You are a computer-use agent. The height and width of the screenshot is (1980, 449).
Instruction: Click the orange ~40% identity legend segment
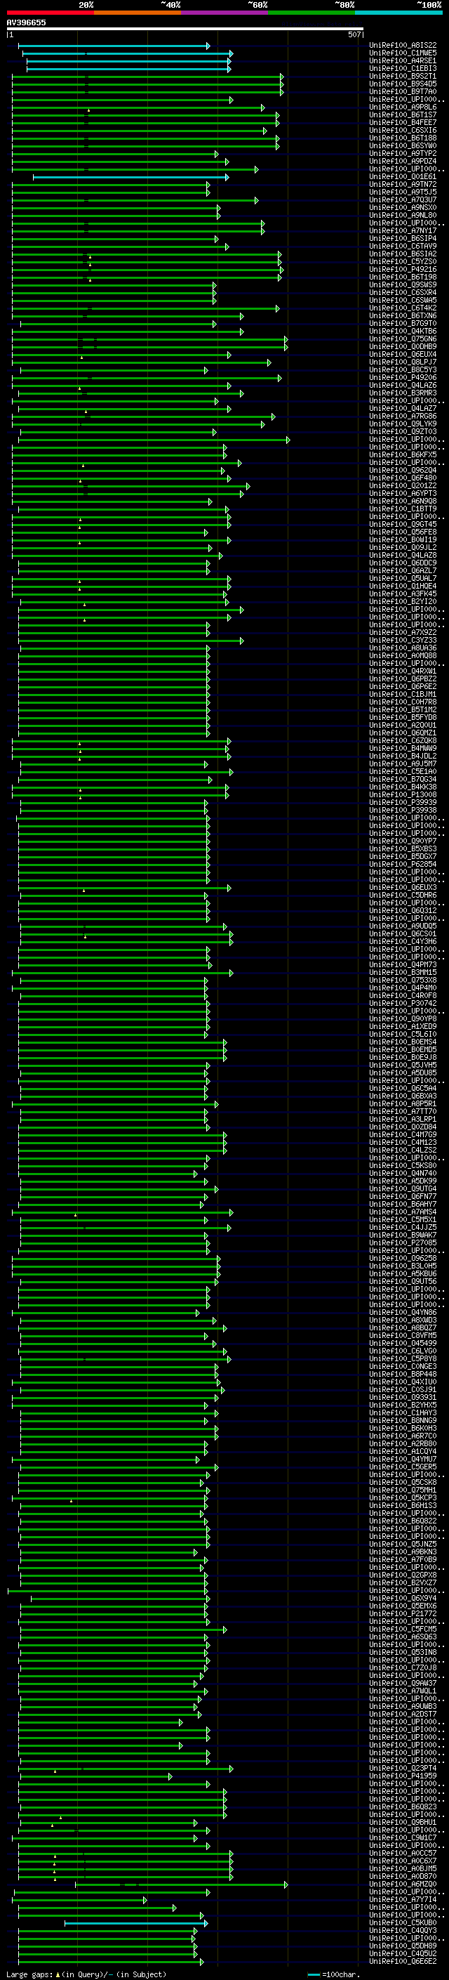138,13
